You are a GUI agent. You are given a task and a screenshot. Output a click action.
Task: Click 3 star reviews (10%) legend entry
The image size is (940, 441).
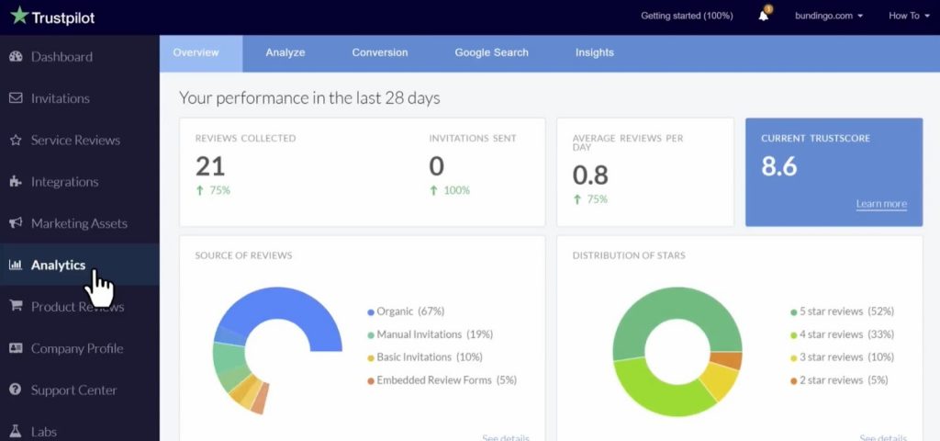click(842, 357)
